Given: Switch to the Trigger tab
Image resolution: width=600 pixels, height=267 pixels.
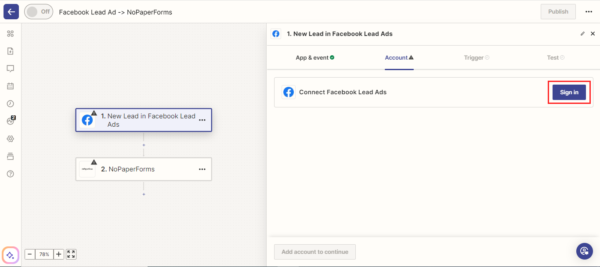Looking at the screenshot, I should [x=477, y=57].
